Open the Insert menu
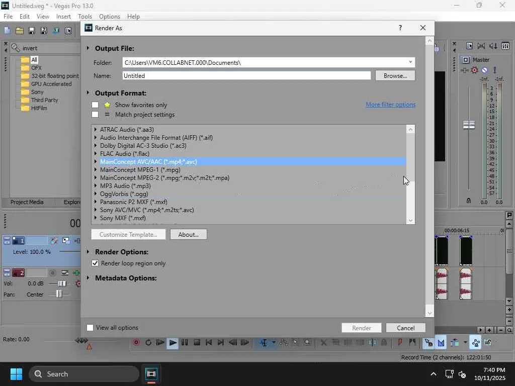Screen dimensions: 515x386 [63, 17]
